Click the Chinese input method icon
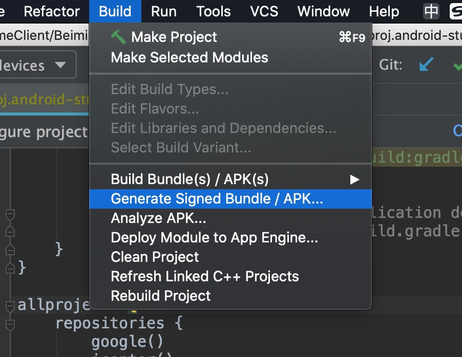 (x=431, y=11)
